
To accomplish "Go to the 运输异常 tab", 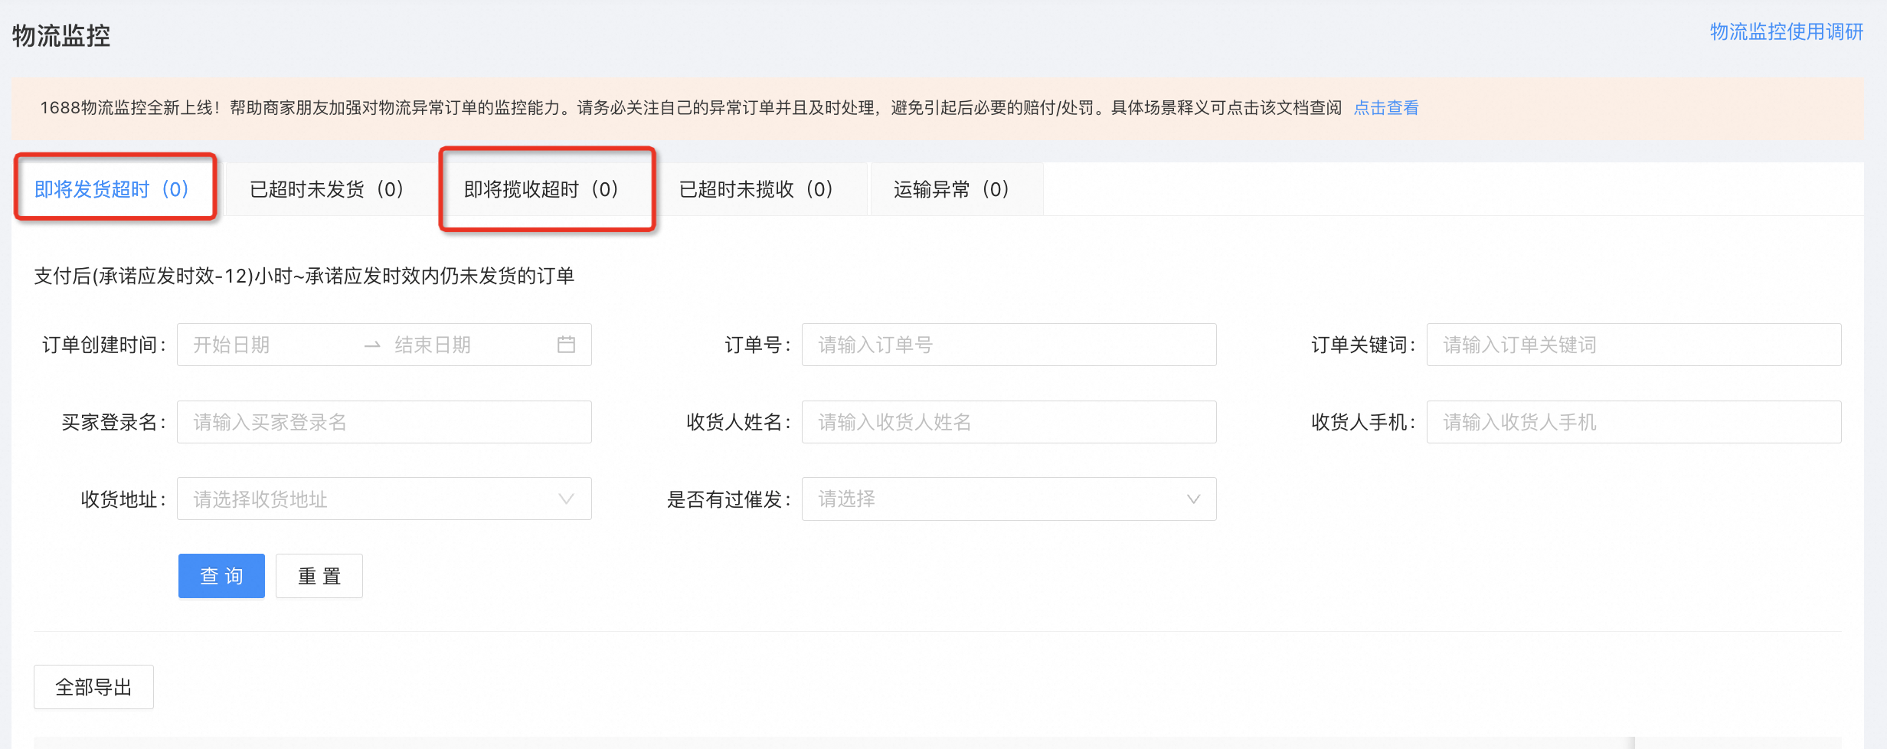I will (x=950, y=189).
